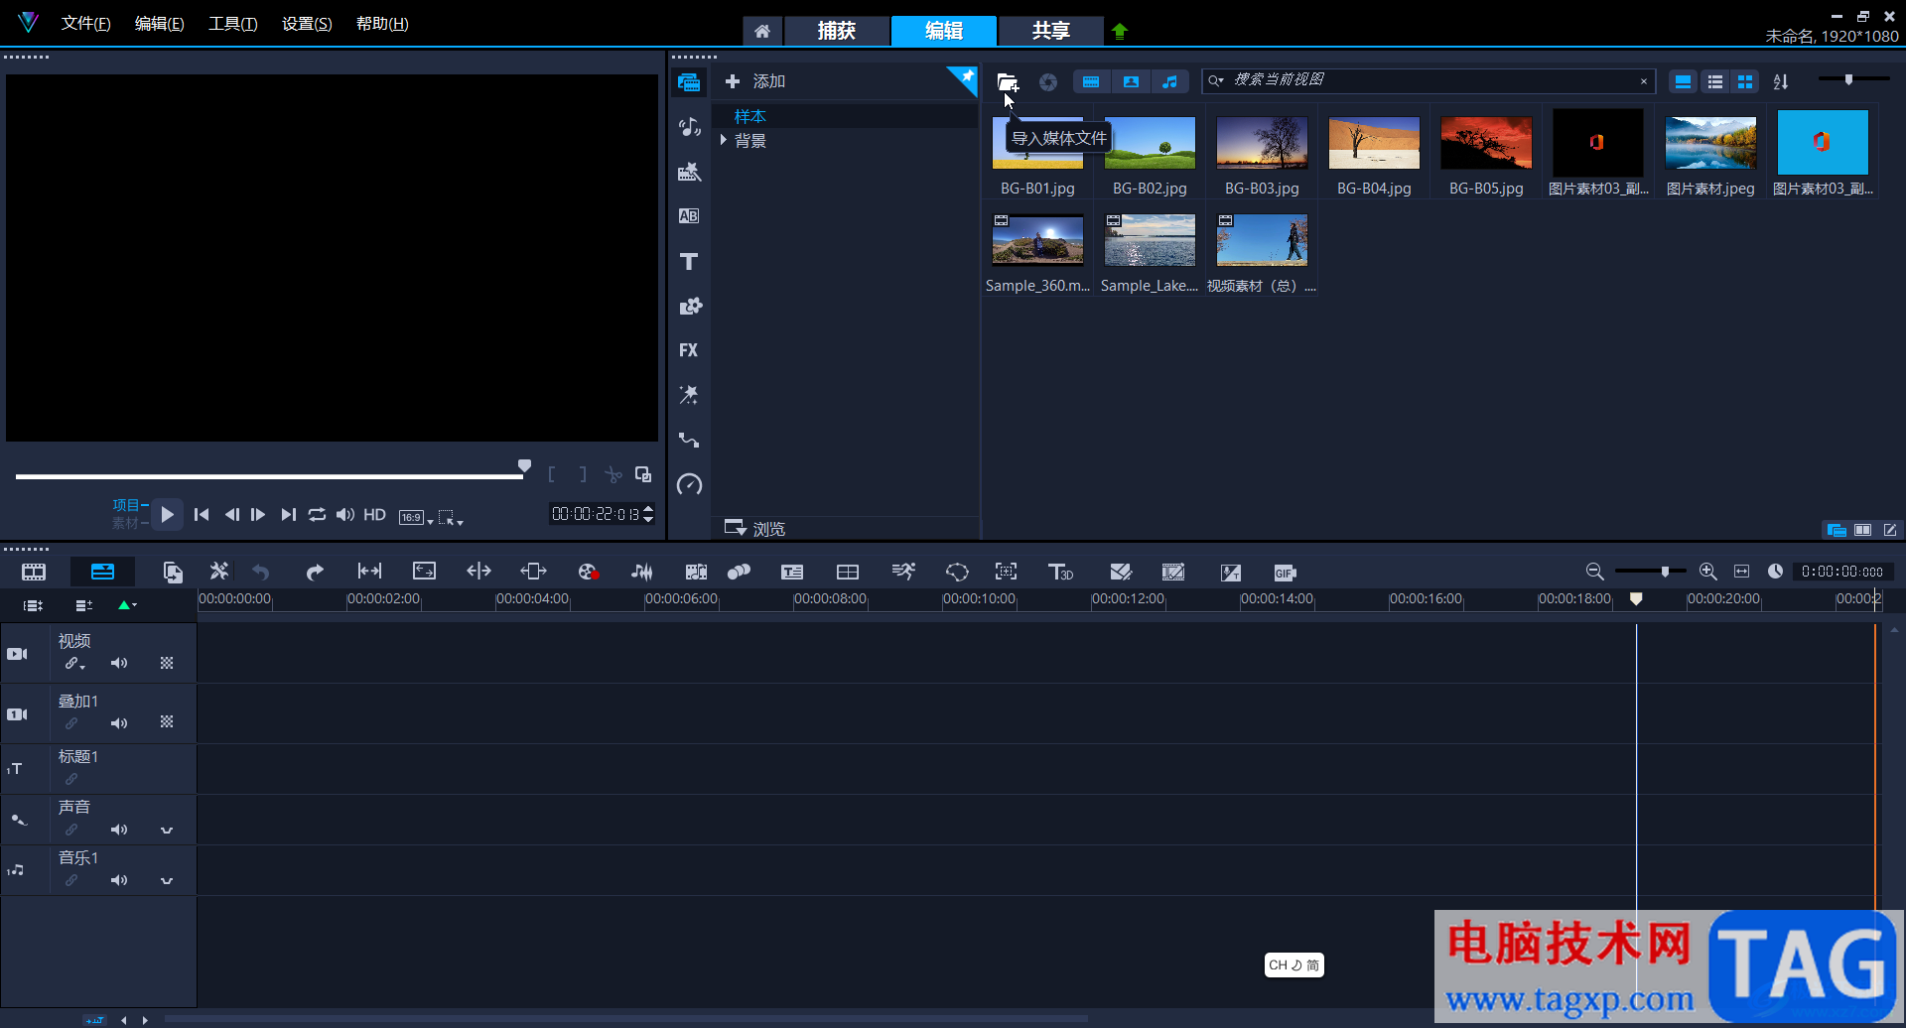Open the 文件(F) menu
Image resolution: width=1906 pixels, height=1028 pixels.
click(x=85, y=24)
